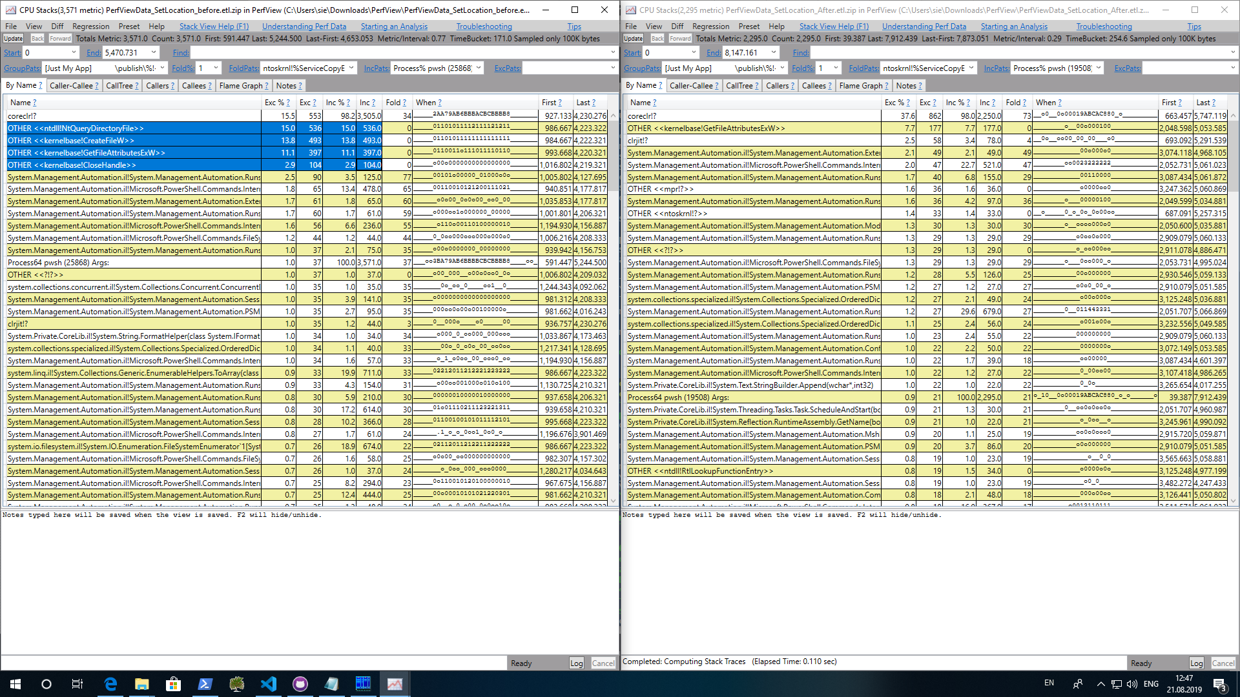Open File Explorer from the taskbar
This screenshot has width=1240, height=697.
tap(141, 684)
